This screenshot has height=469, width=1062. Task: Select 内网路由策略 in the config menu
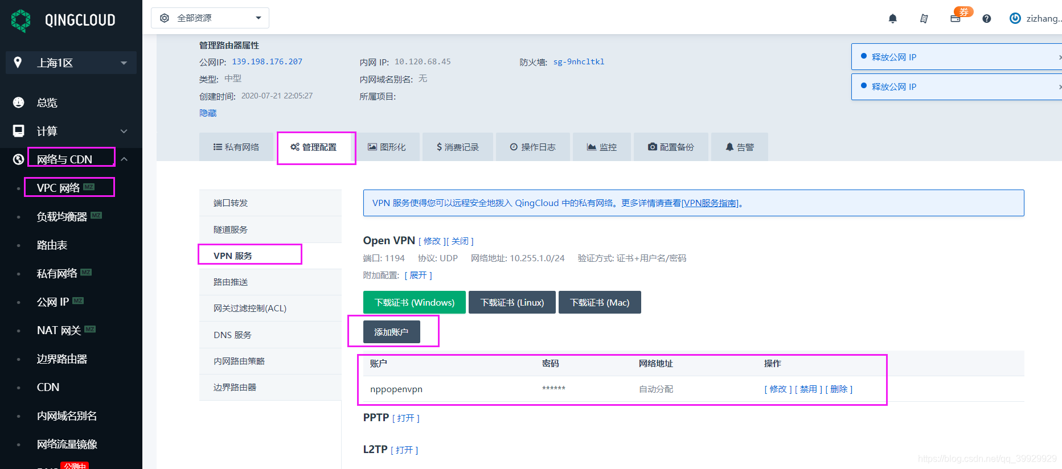point(270,361)
